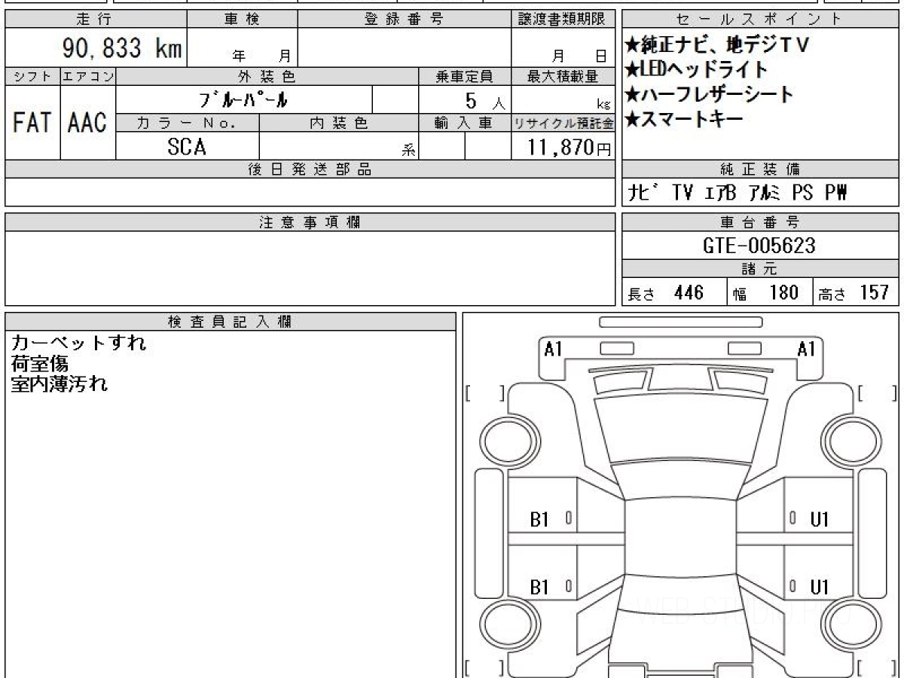This screenshot has width=904, height=678.
Task: Click the AAC air conditioner value
Action: [88, 123]
